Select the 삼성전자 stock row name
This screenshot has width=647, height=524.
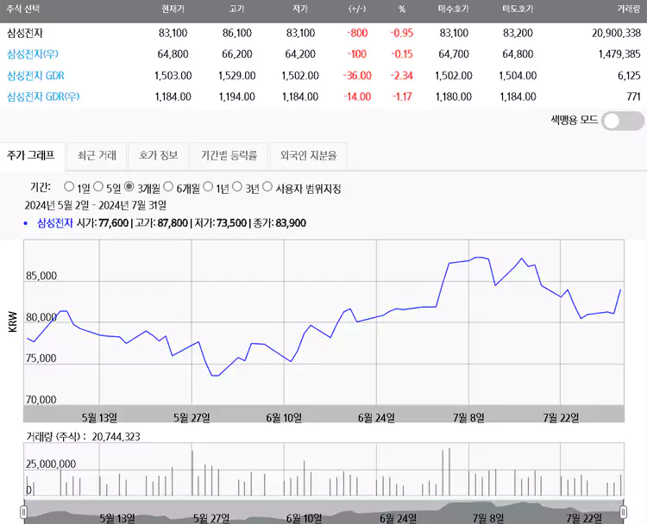point(25,33)
